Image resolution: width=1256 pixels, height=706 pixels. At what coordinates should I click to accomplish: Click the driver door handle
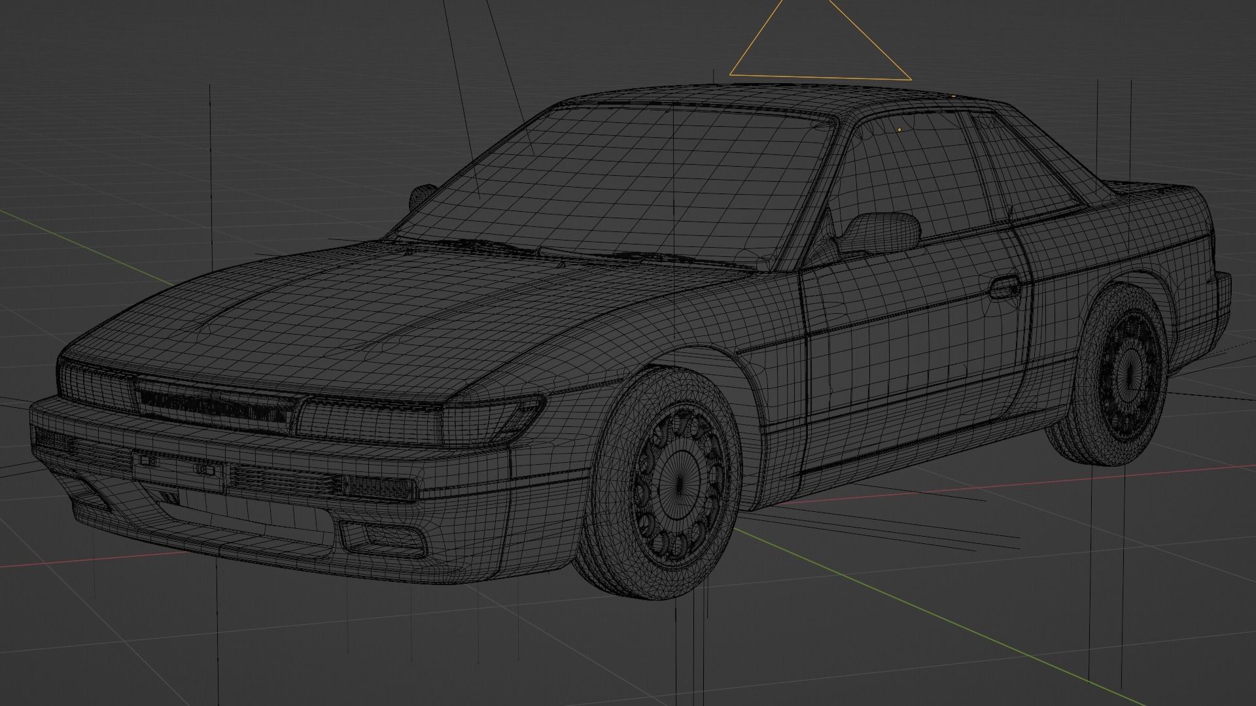pyautogui.click(x=1005, y=287)
